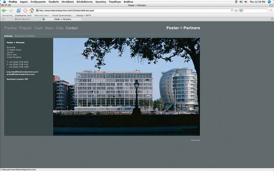
Task: Select the Address sub-tab
Action: (x=8, y=36)
